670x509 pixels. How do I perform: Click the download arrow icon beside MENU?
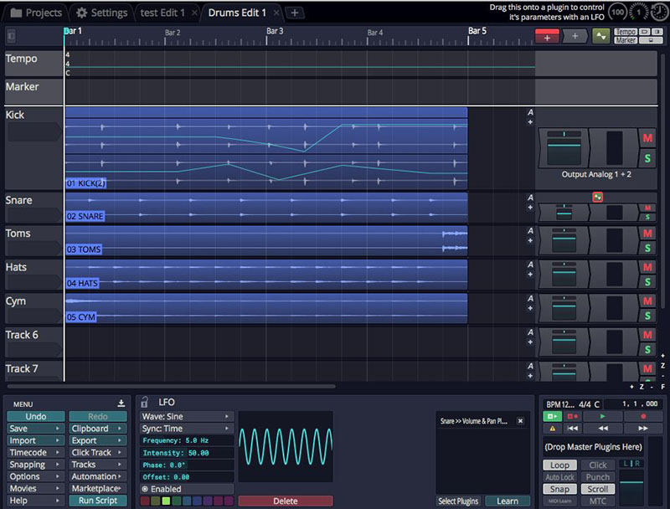[121, 404]
